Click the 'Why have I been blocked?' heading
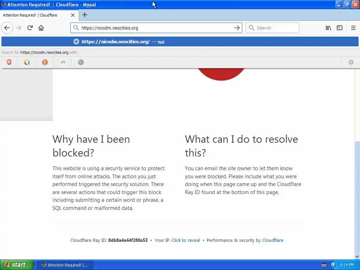This screenshot has height=270, width=360. point(91,146)
